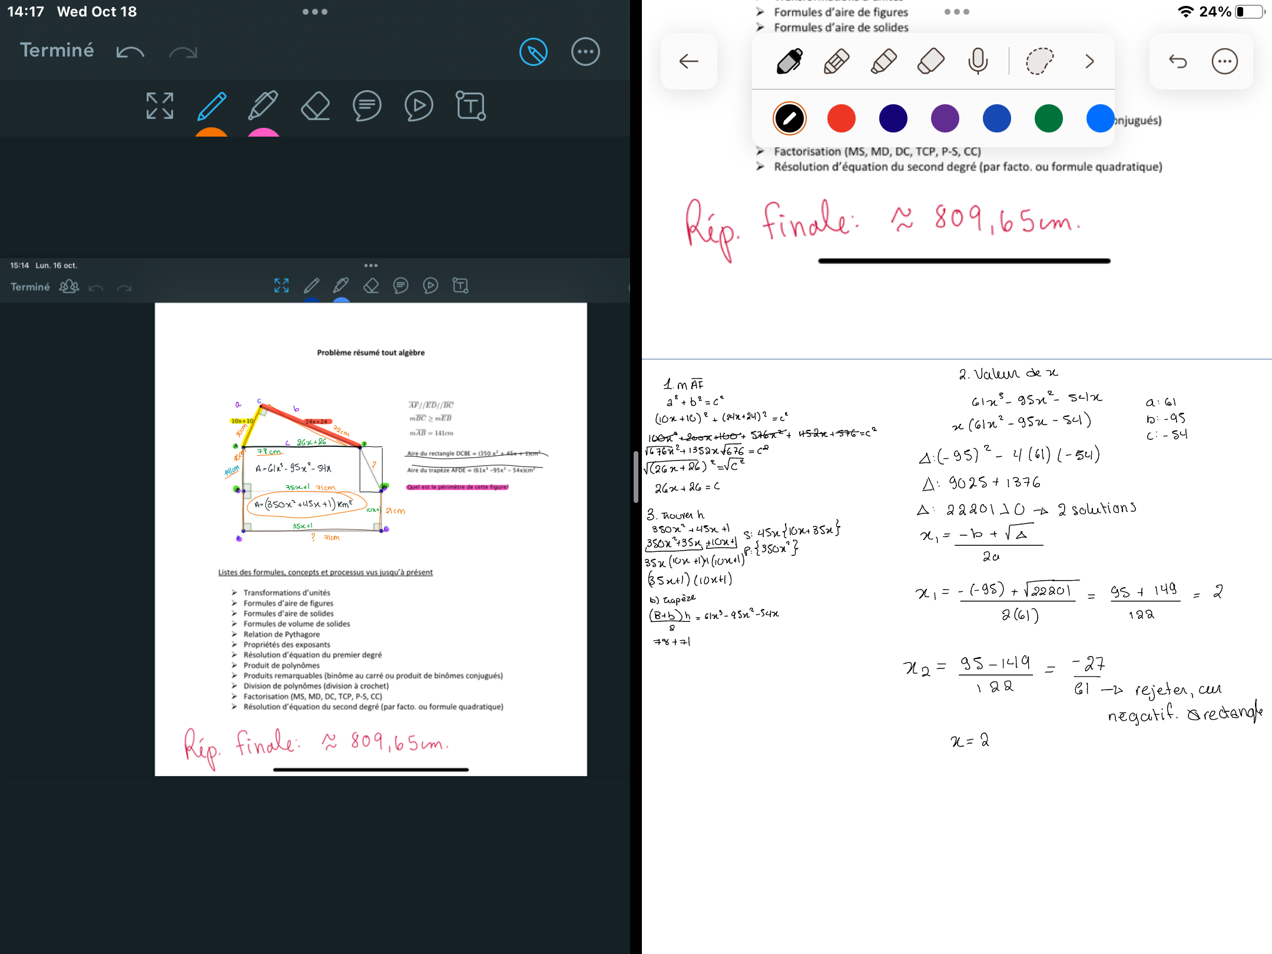
Task: Select the text box tool
Action: (x=471, y=106)
